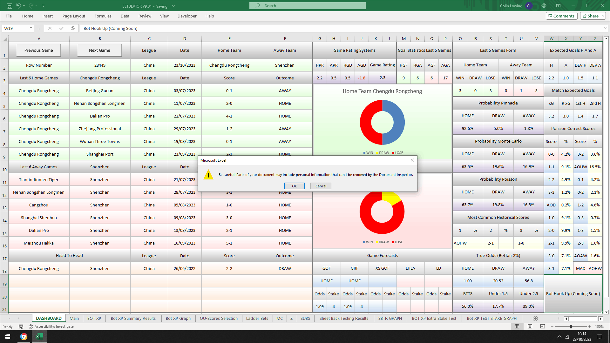
Task: Switch to Page Layout view icon
Action: [x=530, y=326]
